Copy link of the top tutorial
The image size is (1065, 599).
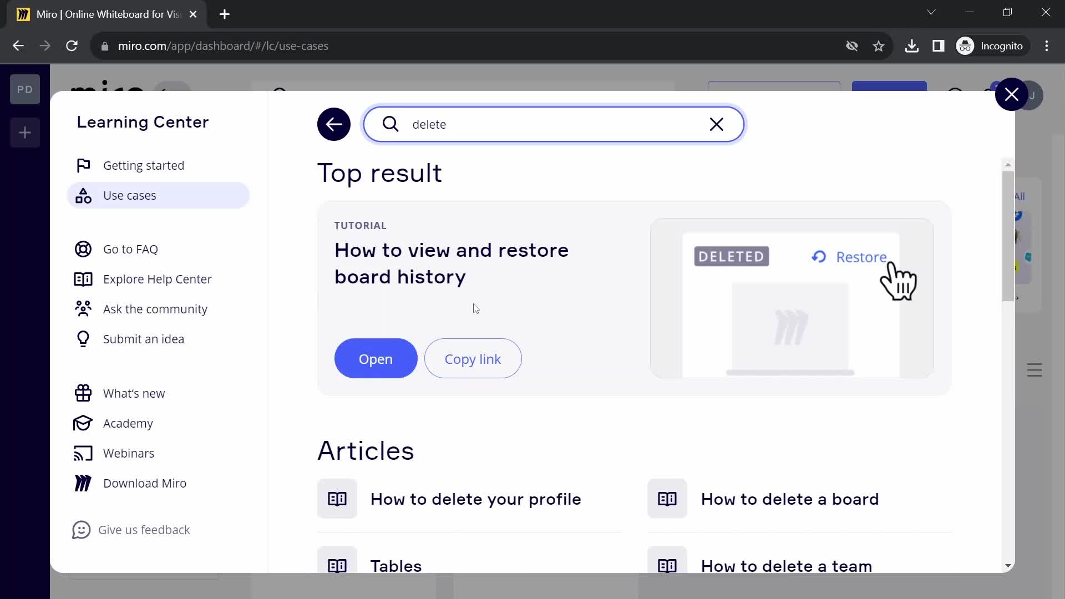coord(473,359)
